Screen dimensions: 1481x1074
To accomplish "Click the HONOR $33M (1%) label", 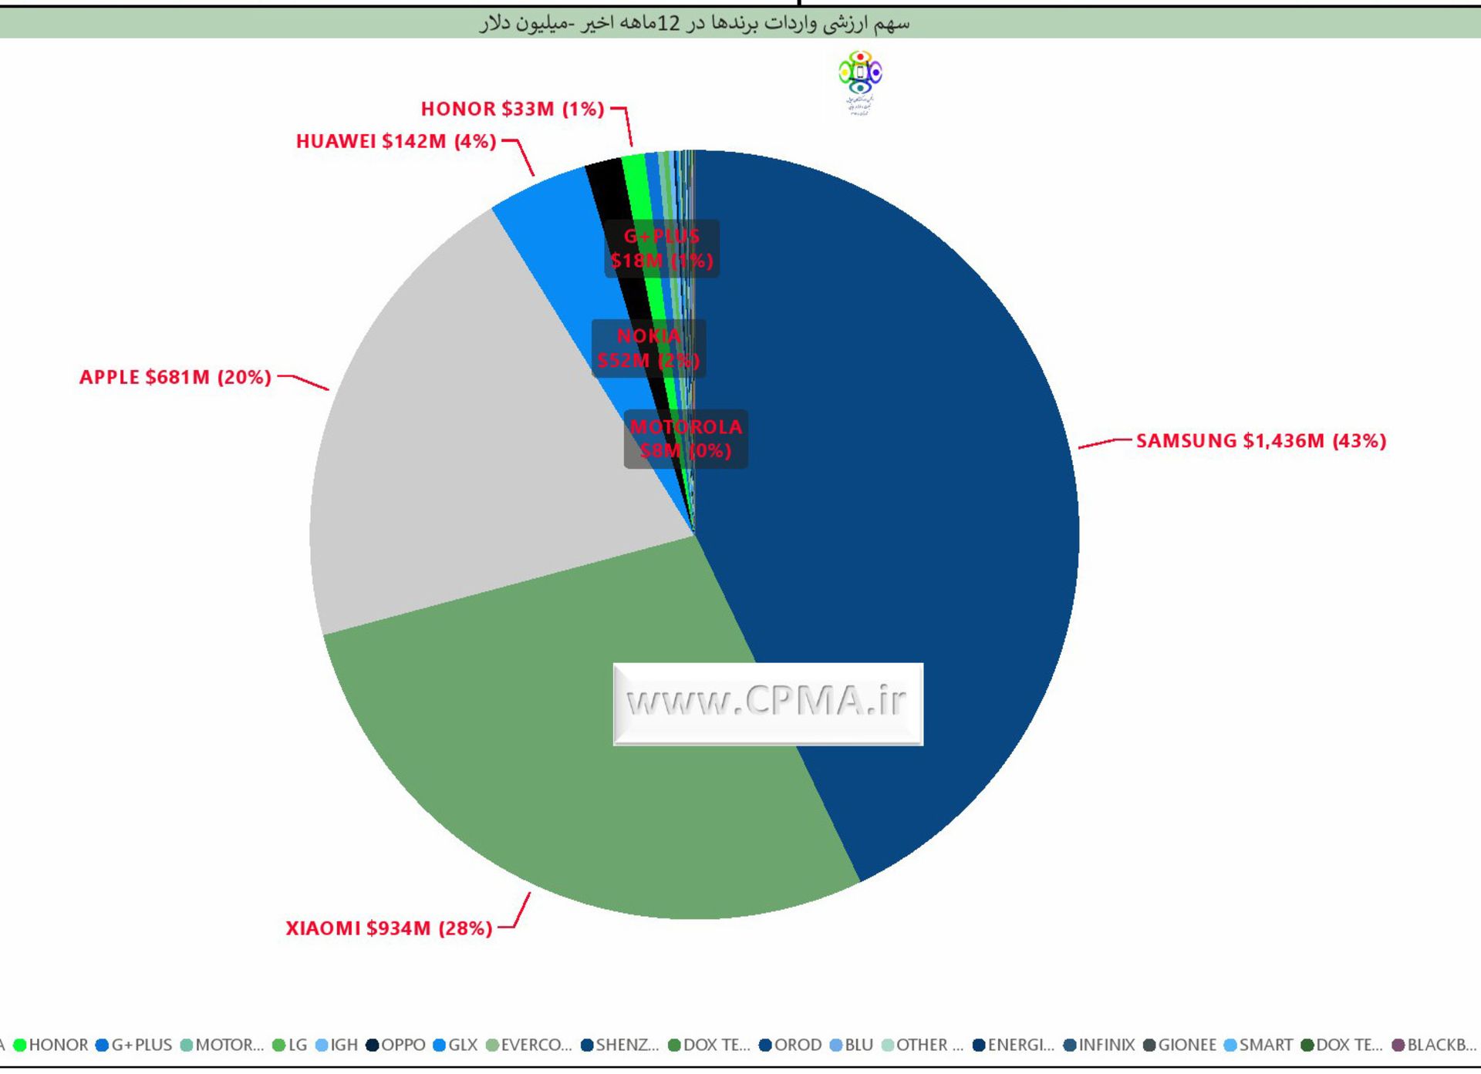I will 512,109.
